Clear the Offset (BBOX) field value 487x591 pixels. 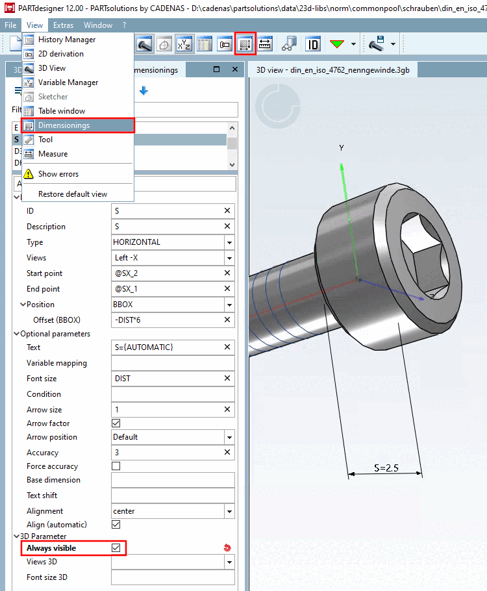pos(227,320)
